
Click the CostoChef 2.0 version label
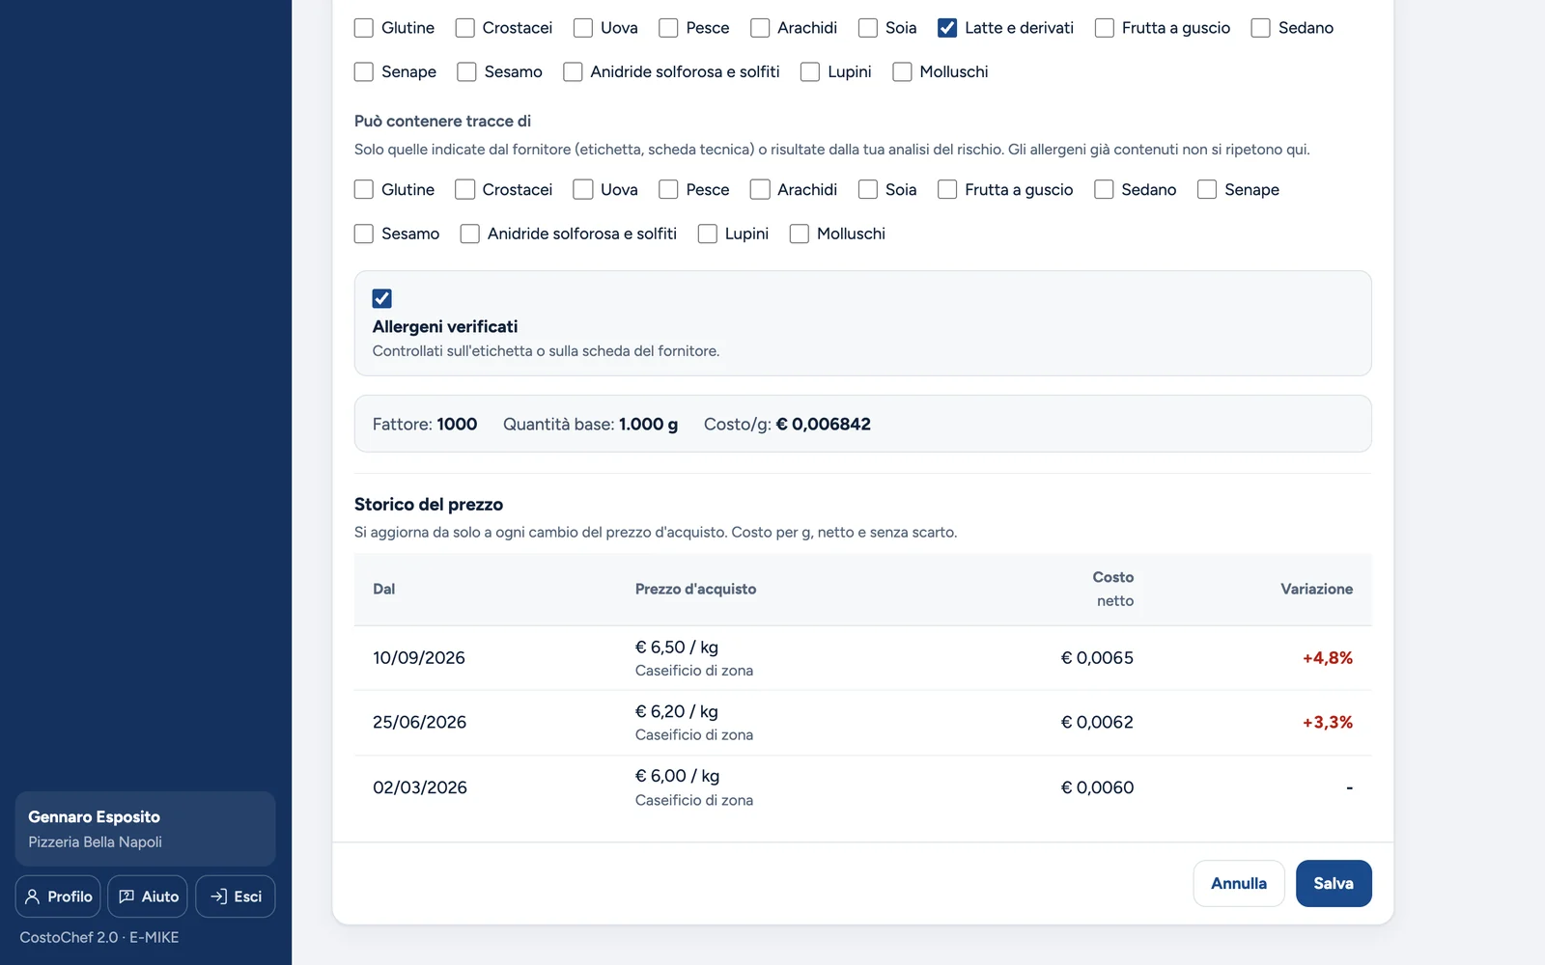point(99,937)
